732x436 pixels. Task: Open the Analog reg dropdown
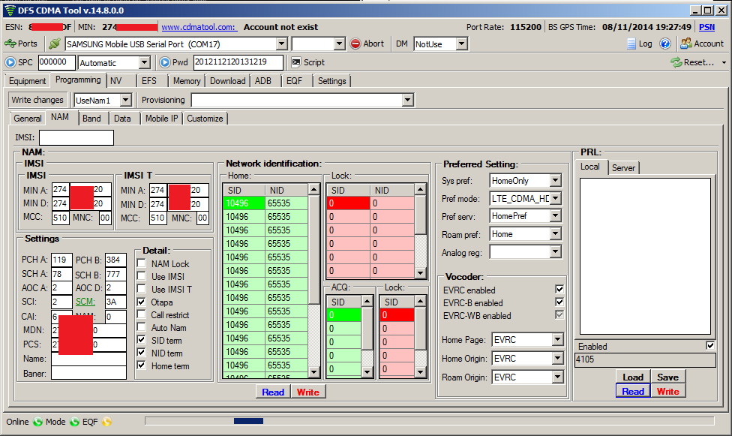pyautogui.click(x=555, y=252)
